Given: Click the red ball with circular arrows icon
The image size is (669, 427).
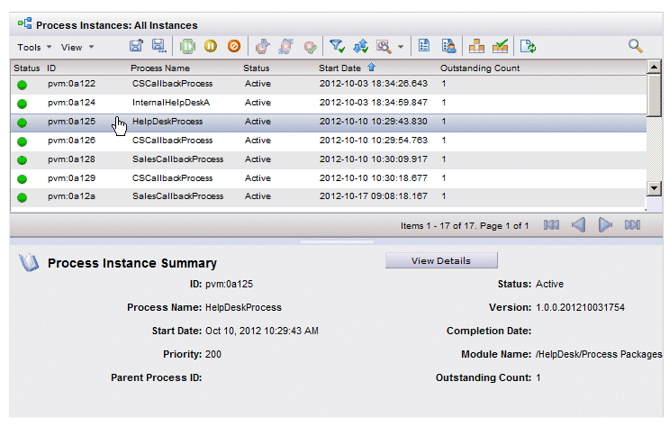Looking at the screenshot, I should point(285,46).
